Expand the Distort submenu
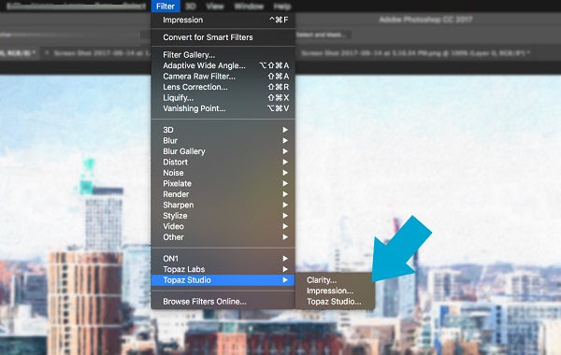The image size is (561, 355). coord(223,162)
